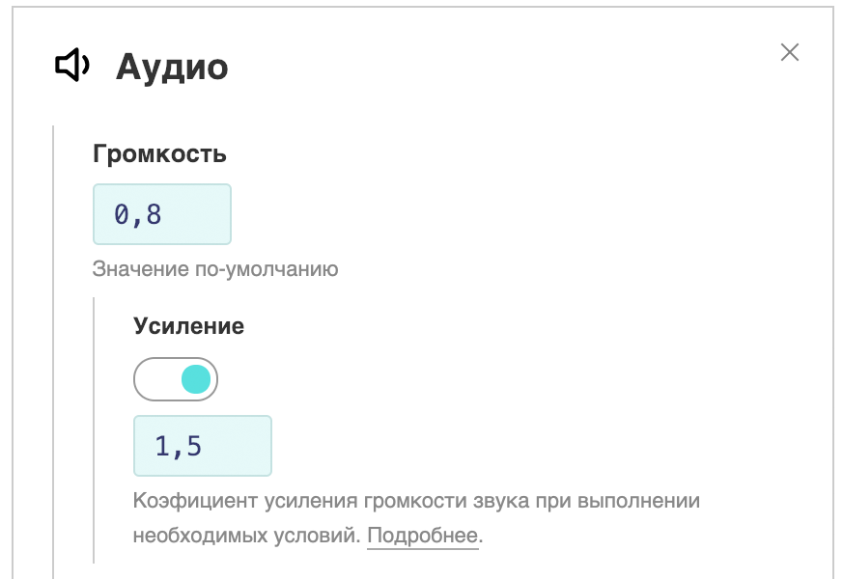The width and height of the screenshot is (843, 579).
Task: Focus the Громкость field showing 0,8
Action: (162, 214)
